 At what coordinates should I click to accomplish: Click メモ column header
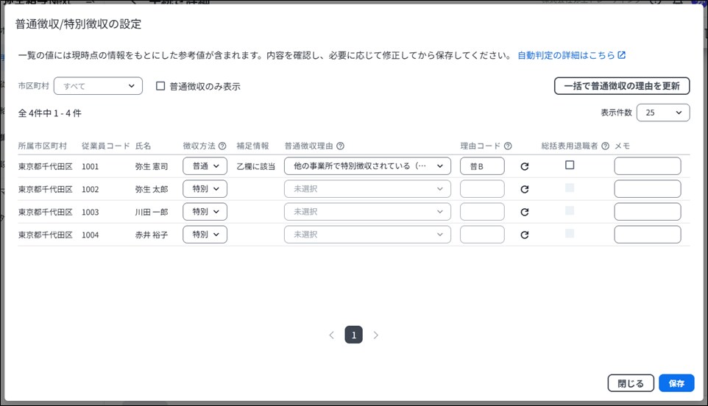pos(622,146)
